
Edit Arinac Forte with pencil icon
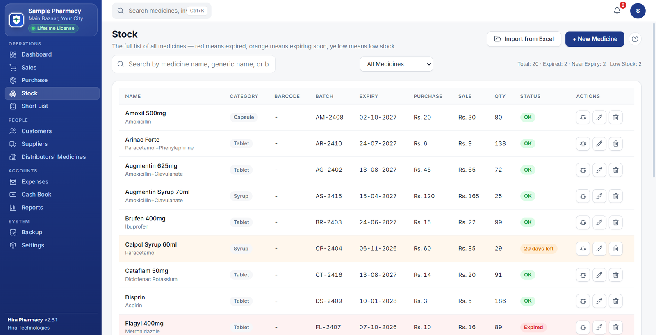coord(599,144)
